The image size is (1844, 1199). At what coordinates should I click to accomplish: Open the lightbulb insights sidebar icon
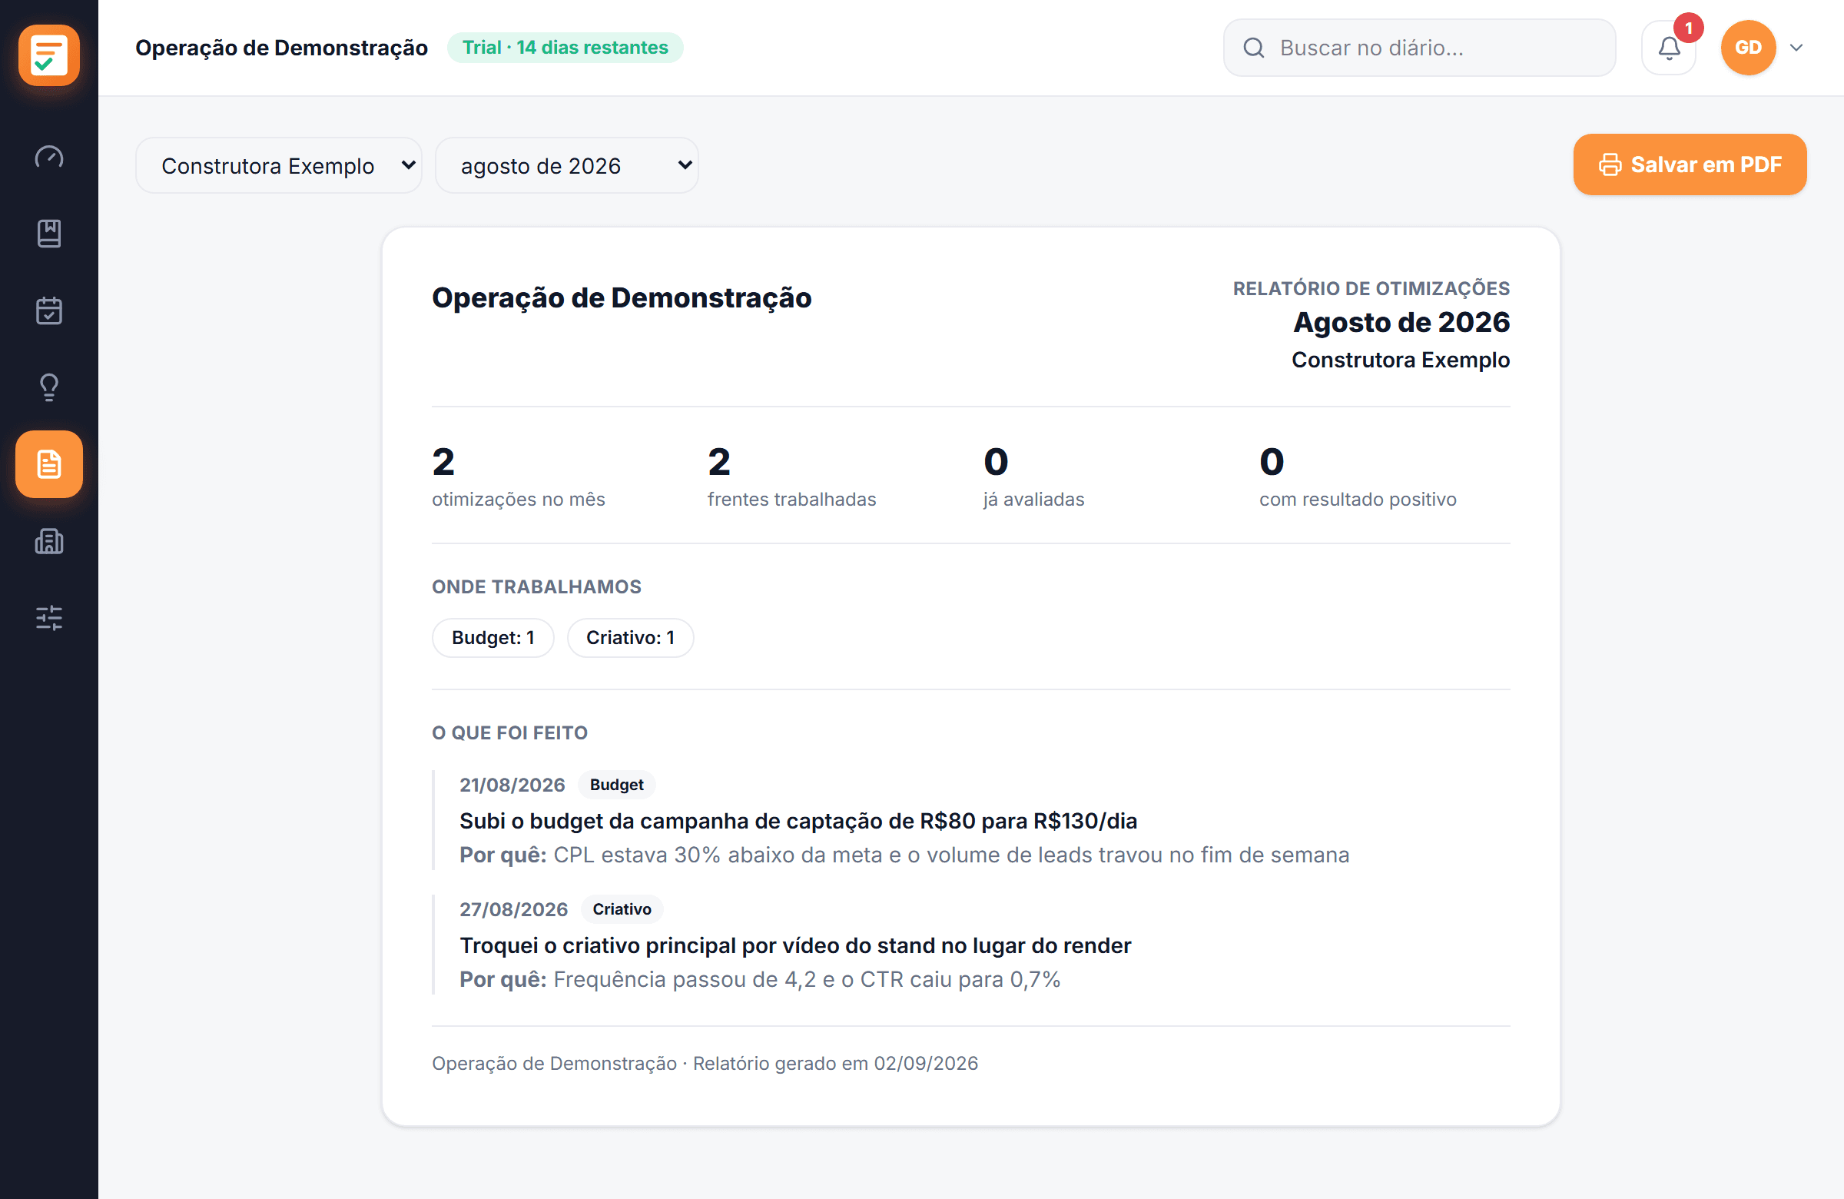coord(49,387)
